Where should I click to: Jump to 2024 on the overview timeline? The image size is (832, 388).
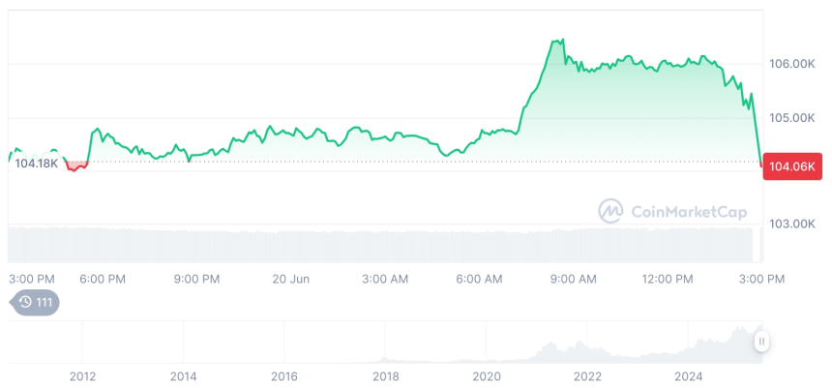point(688,375)
